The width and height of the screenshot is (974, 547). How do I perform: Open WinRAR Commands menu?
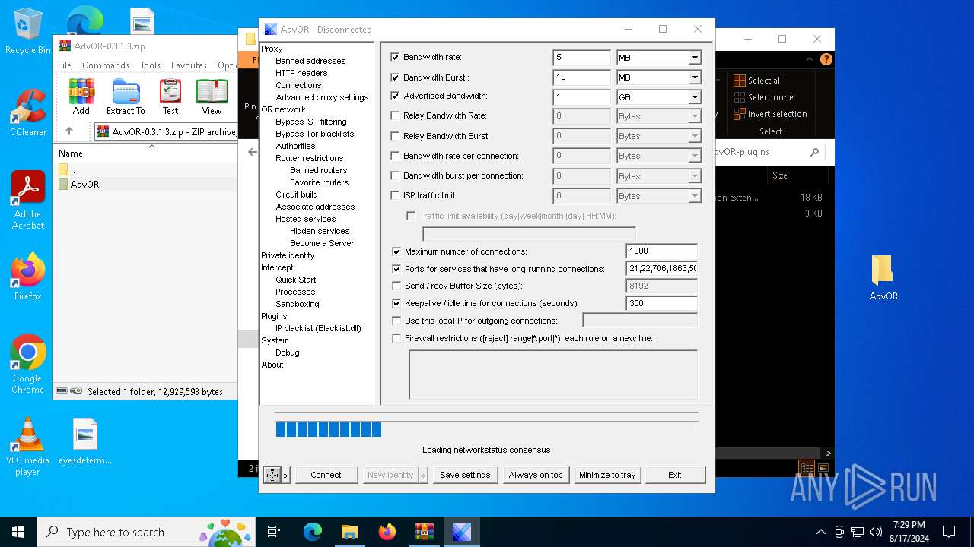point(106,65)
